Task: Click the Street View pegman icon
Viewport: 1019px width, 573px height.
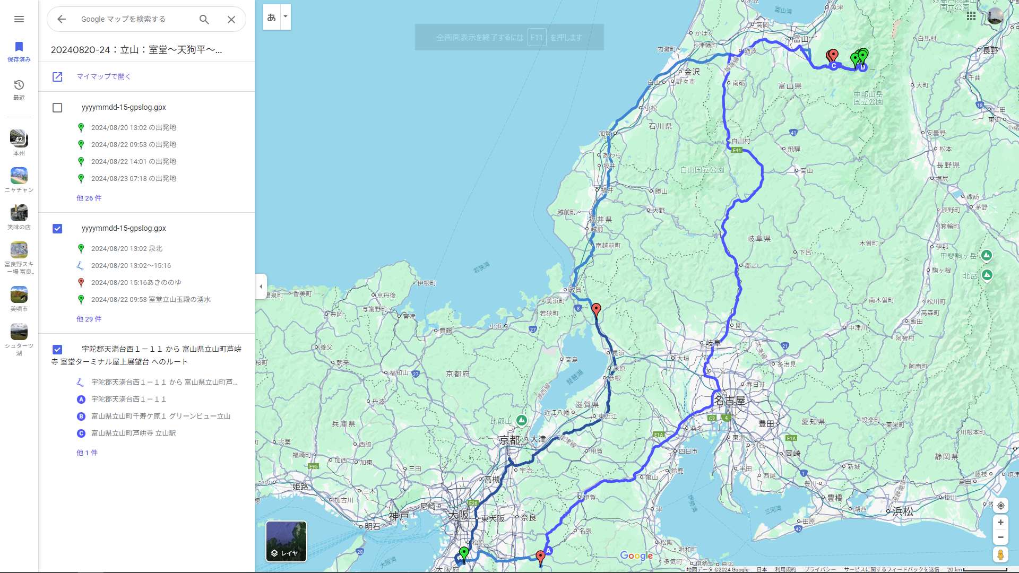Action: coord(1000,555)
